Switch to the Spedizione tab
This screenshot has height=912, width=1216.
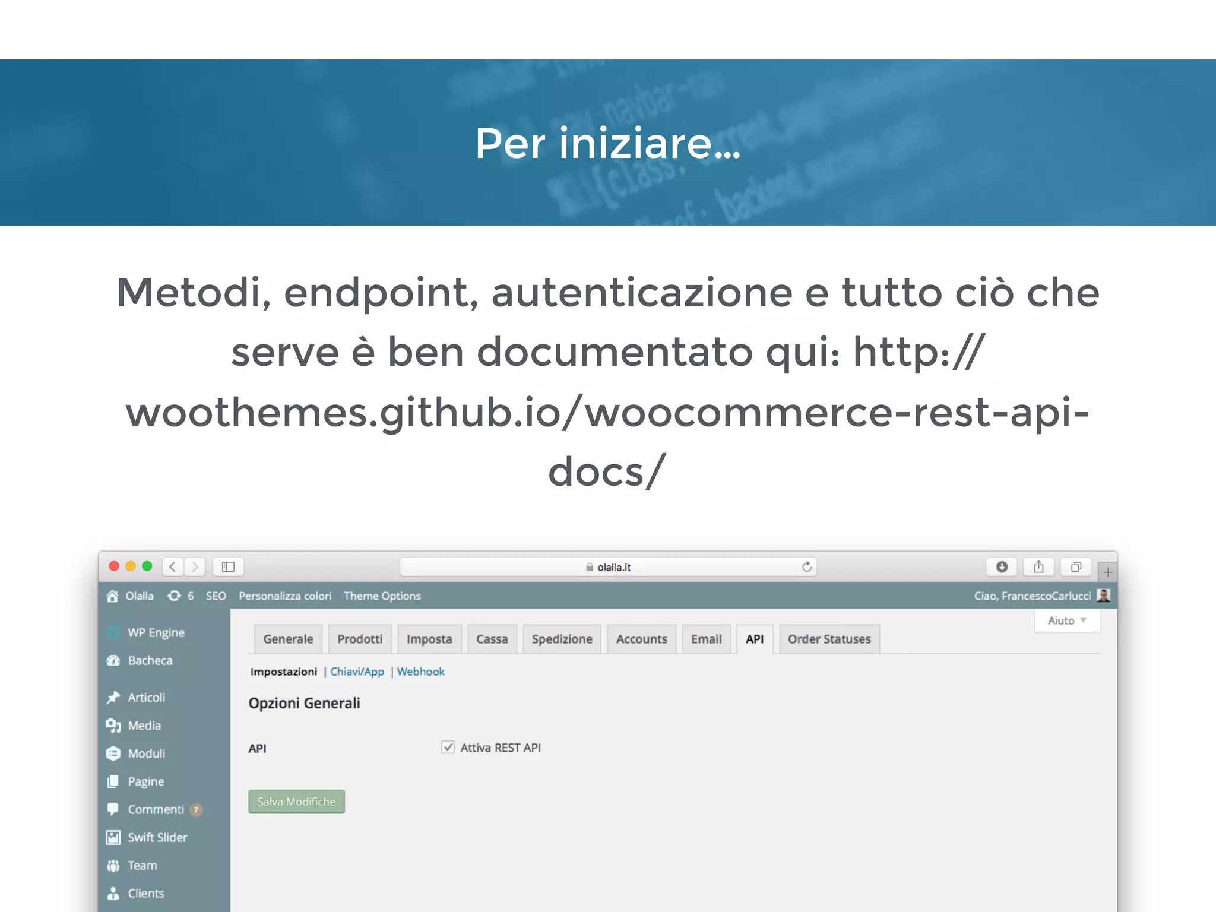tap(562, 639)
